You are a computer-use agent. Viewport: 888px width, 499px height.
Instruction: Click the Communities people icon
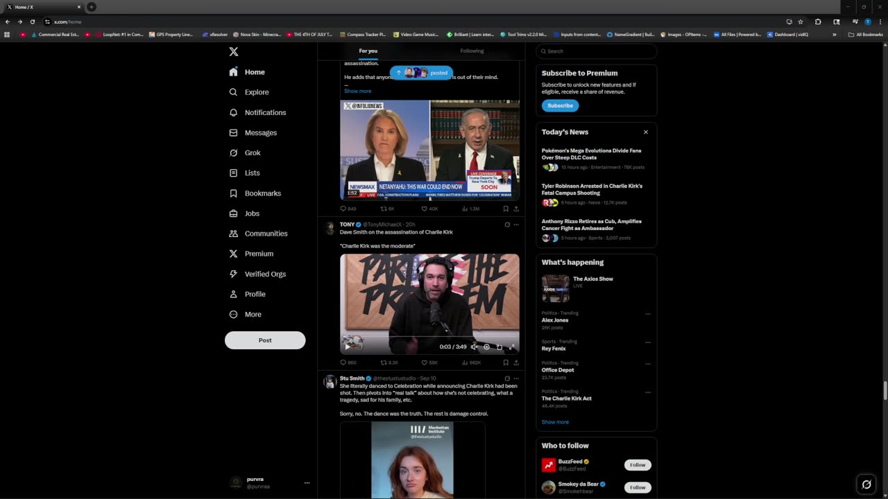[x=234, y=234]
